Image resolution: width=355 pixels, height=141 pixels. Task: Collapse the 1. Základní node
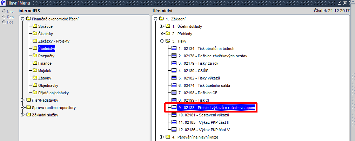[x=155, y=19]
